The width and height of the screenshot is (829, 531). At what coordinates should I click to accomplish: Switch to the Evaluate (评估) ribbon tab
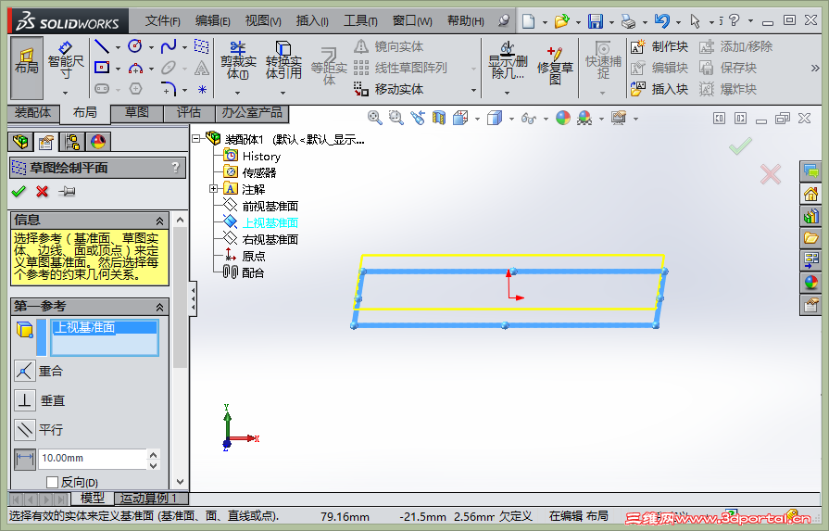pos(189,113)
